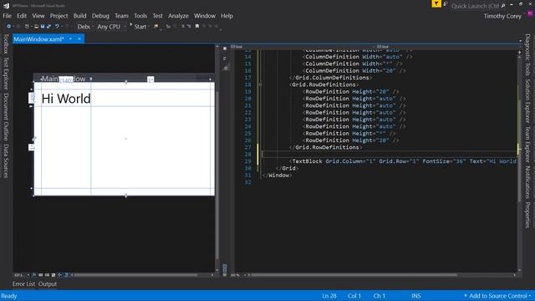Open the Notifications side tab
The height and width of the screenshot is (301, 535).
click(527, 182)
